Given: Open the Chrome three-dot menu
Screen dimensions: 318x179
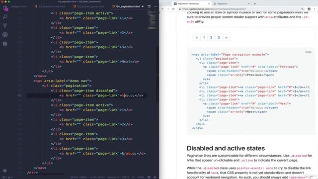Looking at the screenshot, I should click(315, 9).
